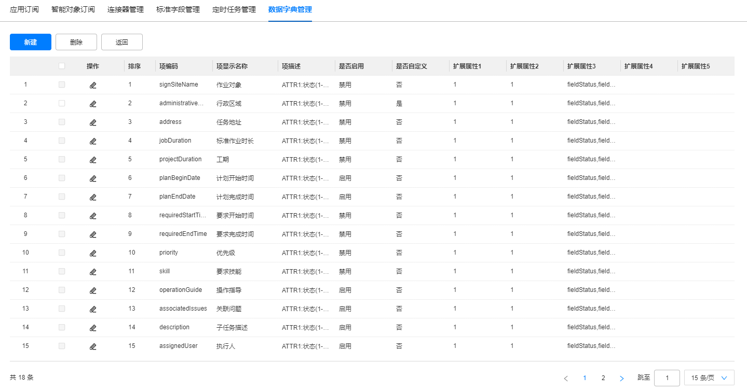Click the 扩展属性3 column header

point(581,66)
